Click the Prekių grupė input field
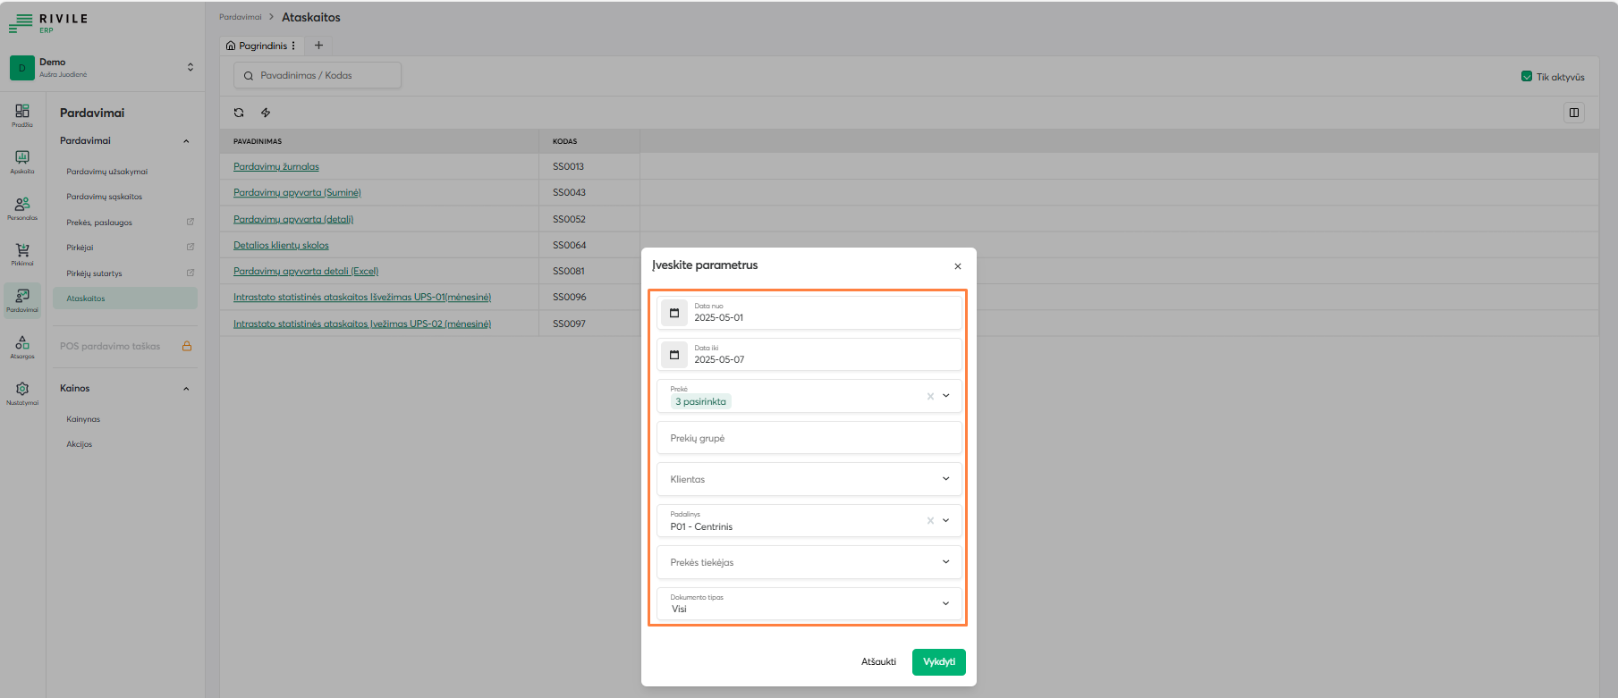The image size is (1618, 698). [809, 438]
